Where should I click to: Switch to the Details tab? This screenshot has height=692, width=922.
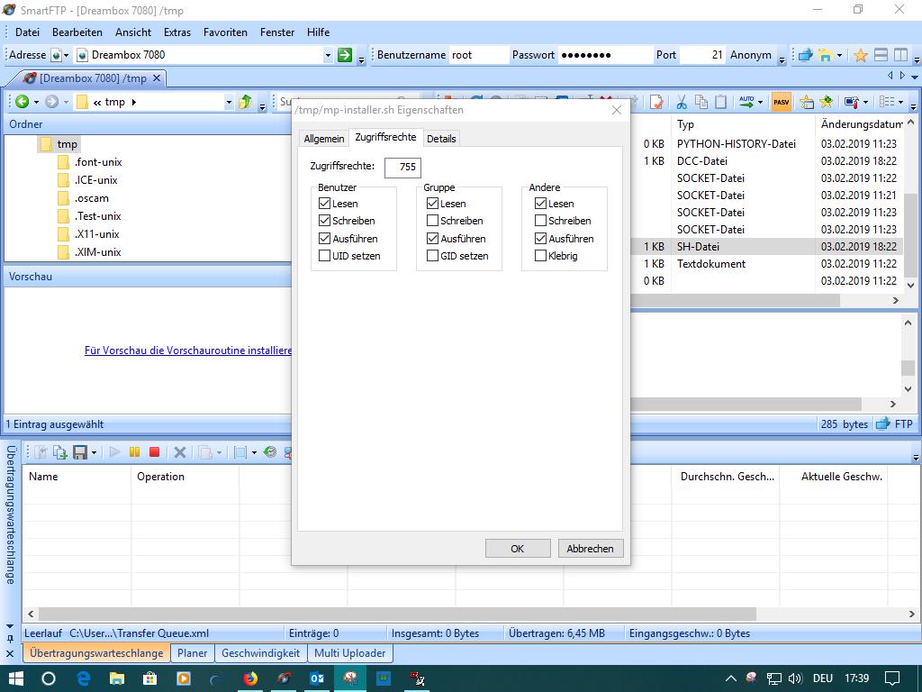441,139
